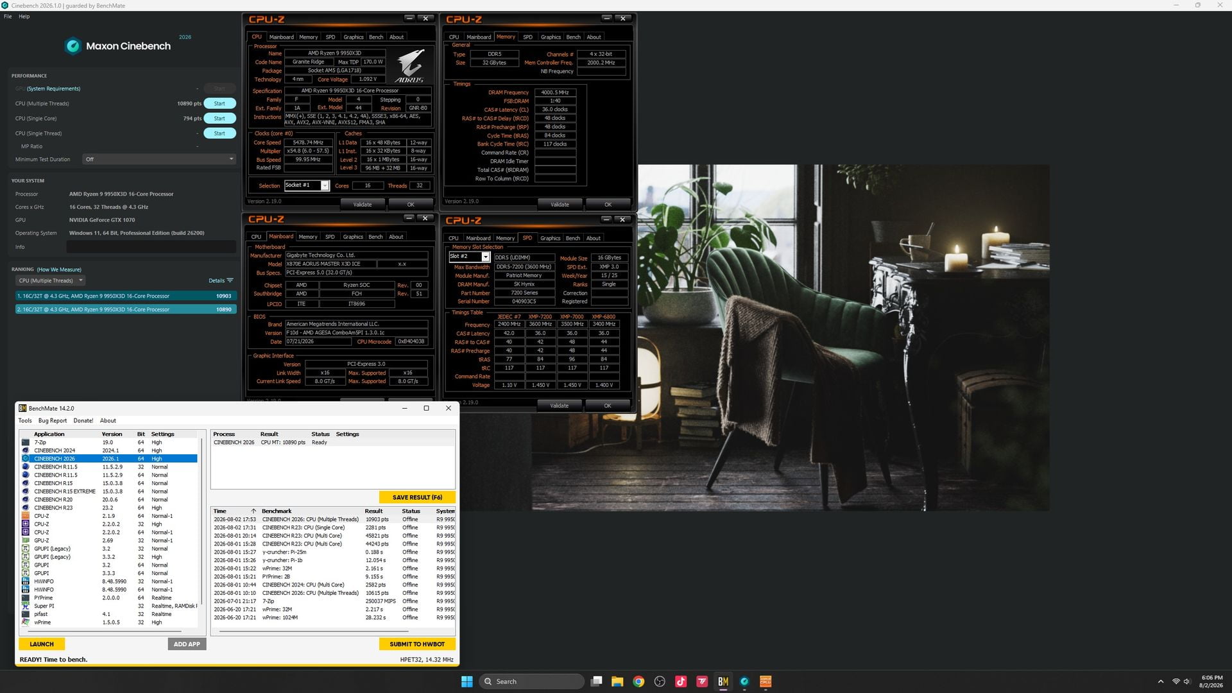
Task: Click the GPUPI 3.3.3 pi icon
Action: tap(26, 573)
